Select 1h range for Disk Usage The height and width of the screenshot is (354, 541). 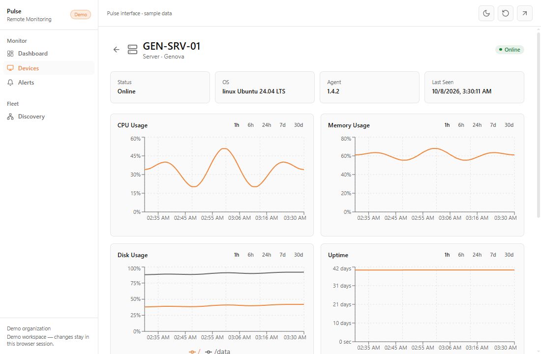coord(237,255)
